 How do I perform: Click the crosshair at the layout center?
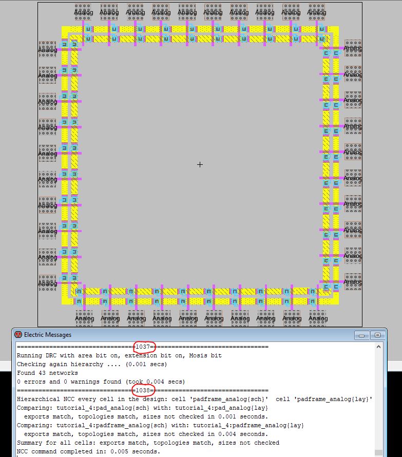click(200, 164)
